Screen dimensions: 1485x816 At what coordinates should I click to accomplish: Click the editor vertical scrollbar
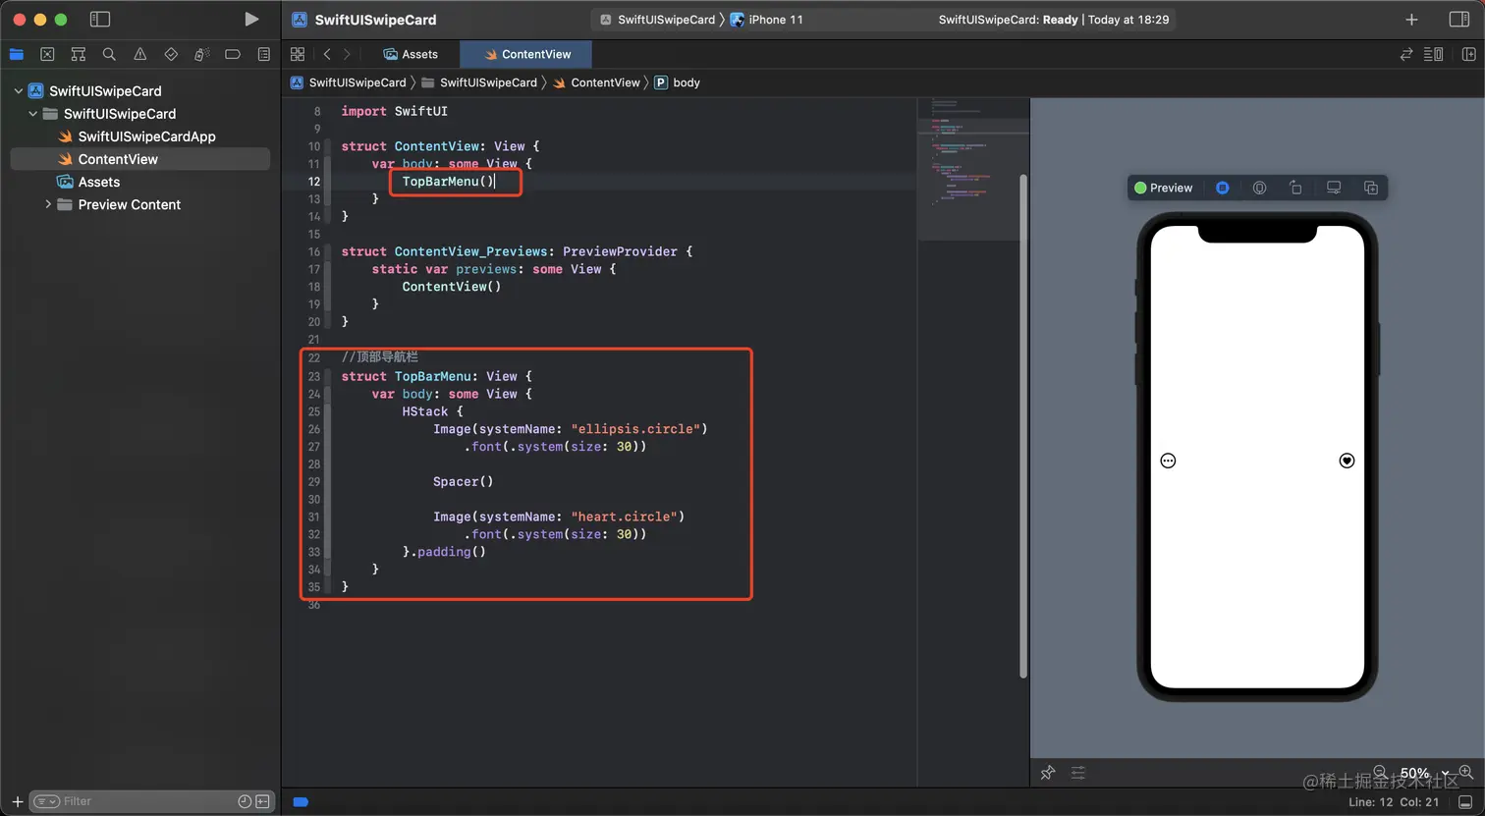(x=1023, y=426)
